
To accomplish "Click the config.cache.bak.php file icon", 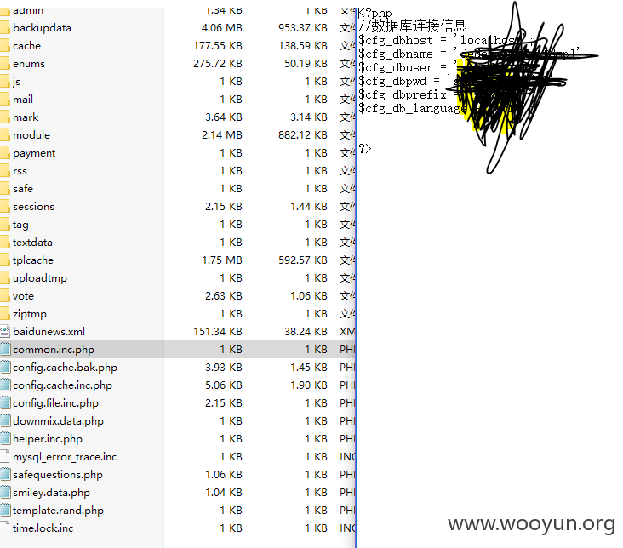I will point(5,368).
